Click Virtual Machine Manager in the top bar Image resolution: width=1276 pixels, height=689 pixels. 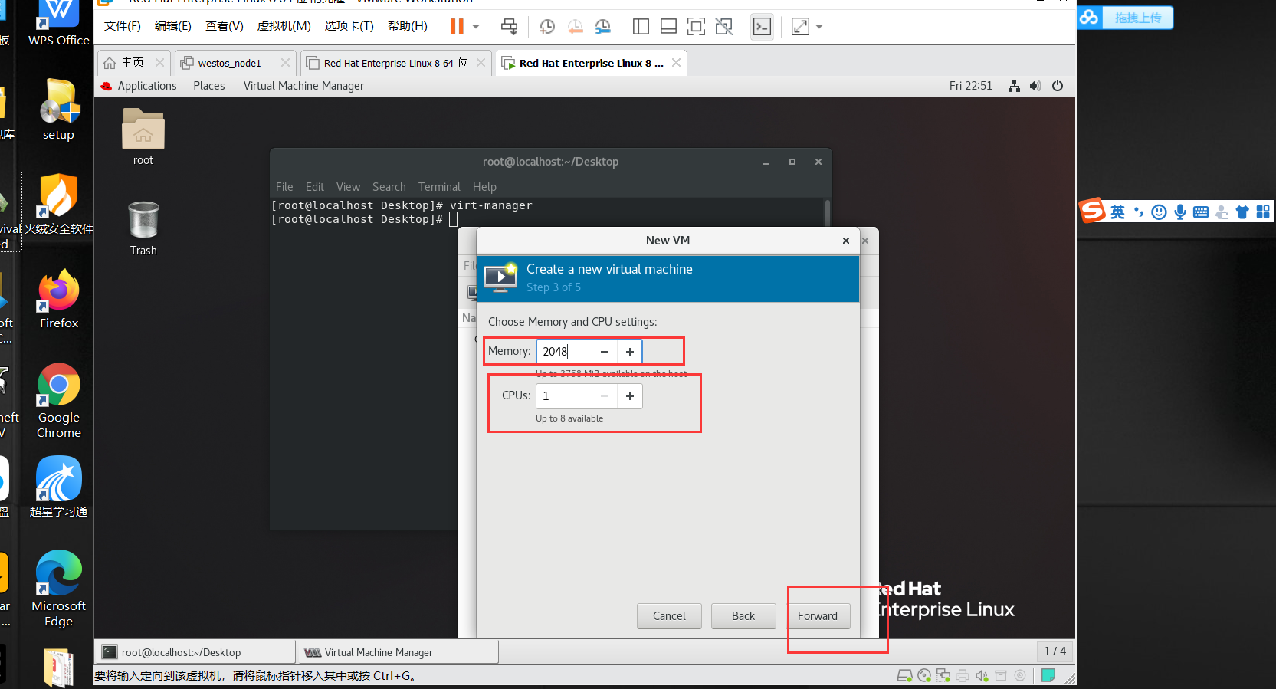click(303, 86)
